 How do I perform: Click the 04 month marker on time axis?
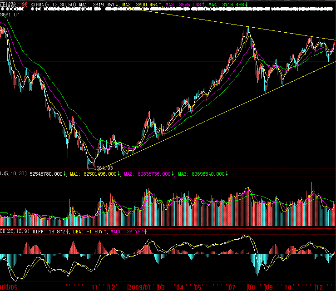point(179,287)
